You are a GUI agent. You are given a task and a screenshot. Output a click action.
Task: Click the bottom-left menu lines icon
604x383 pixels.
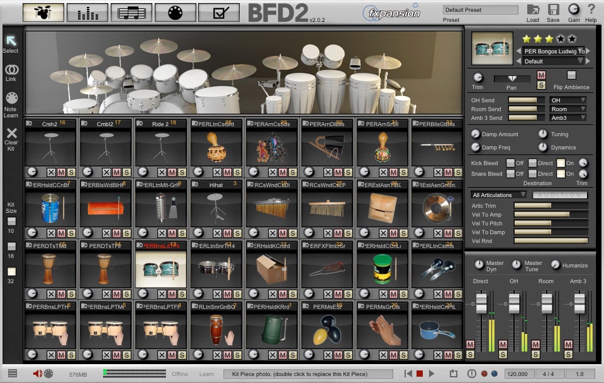(13, 373)
